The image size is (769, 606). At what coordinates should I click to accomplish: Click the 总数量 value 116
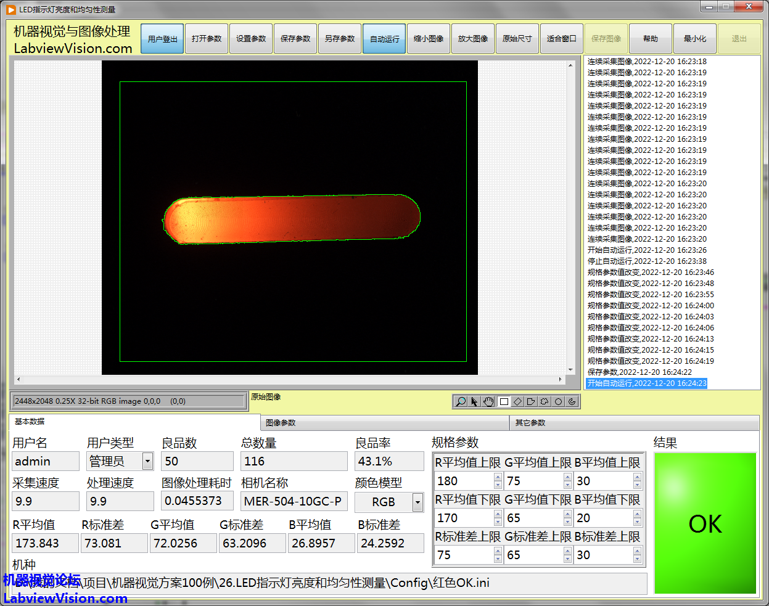294,461
